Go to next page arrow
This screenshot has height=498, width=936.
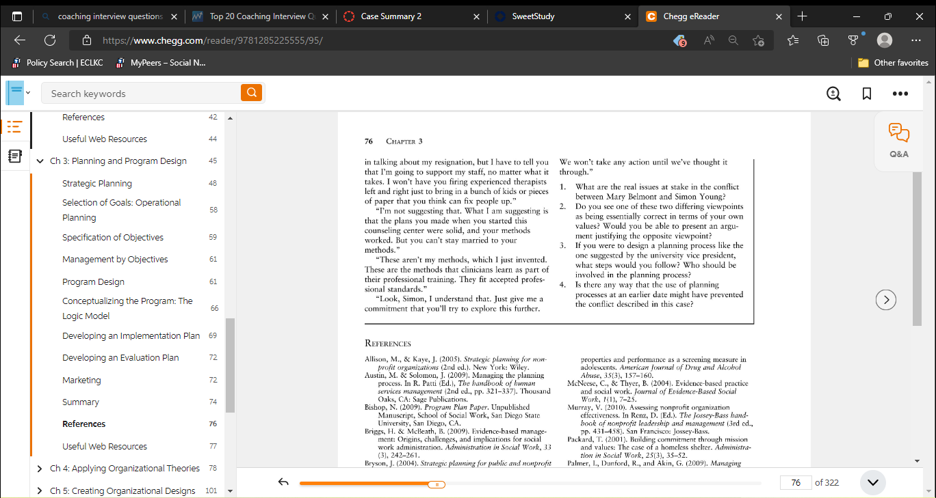click(x=886, y=299)
